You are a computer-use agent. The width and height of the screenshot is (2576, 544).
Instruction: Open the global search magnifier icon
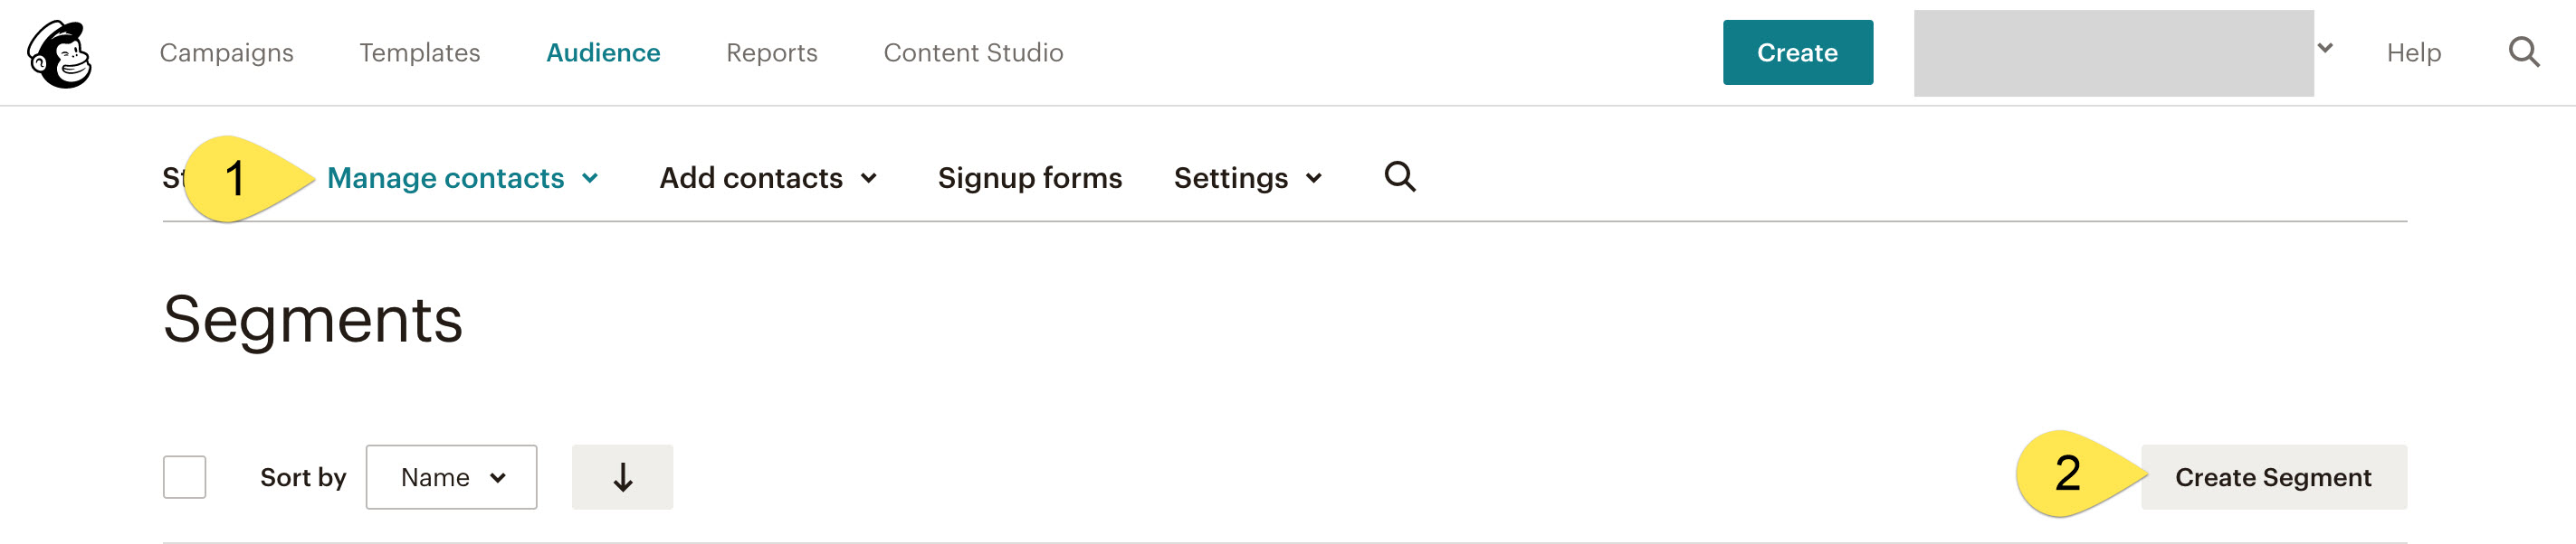click(x=2523, y=52)
